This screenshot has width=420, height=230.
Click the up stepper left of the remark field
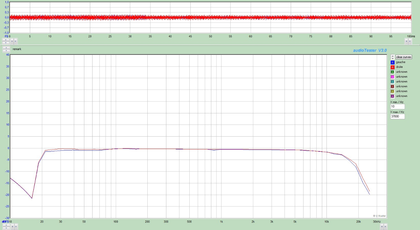(x=6, y=48)
